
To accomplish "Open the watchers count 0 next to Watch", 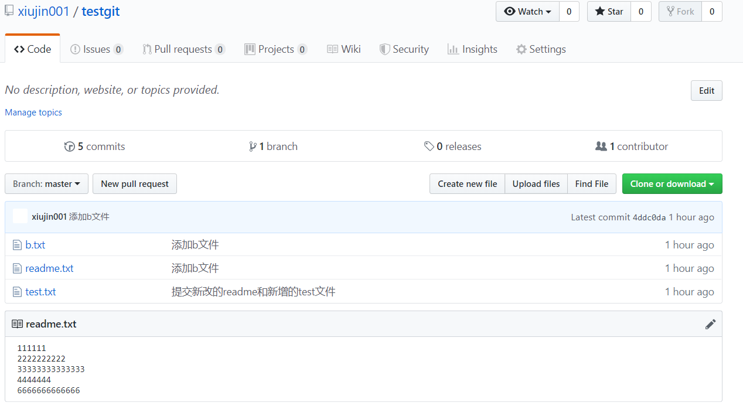I will coord(569,12).
